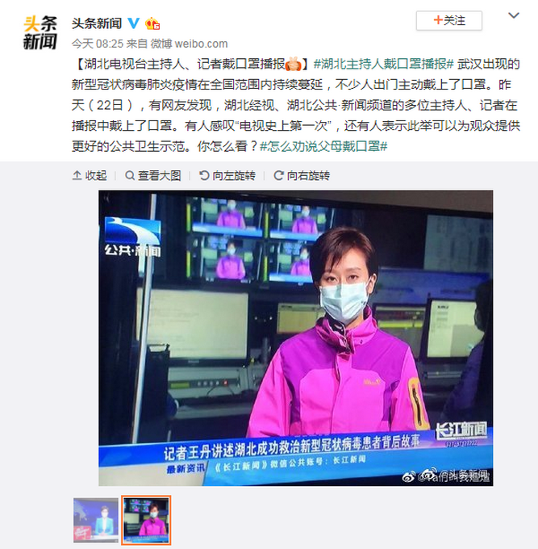
Task: Follow the account with +关注 button
Action: tap(449, 21)
